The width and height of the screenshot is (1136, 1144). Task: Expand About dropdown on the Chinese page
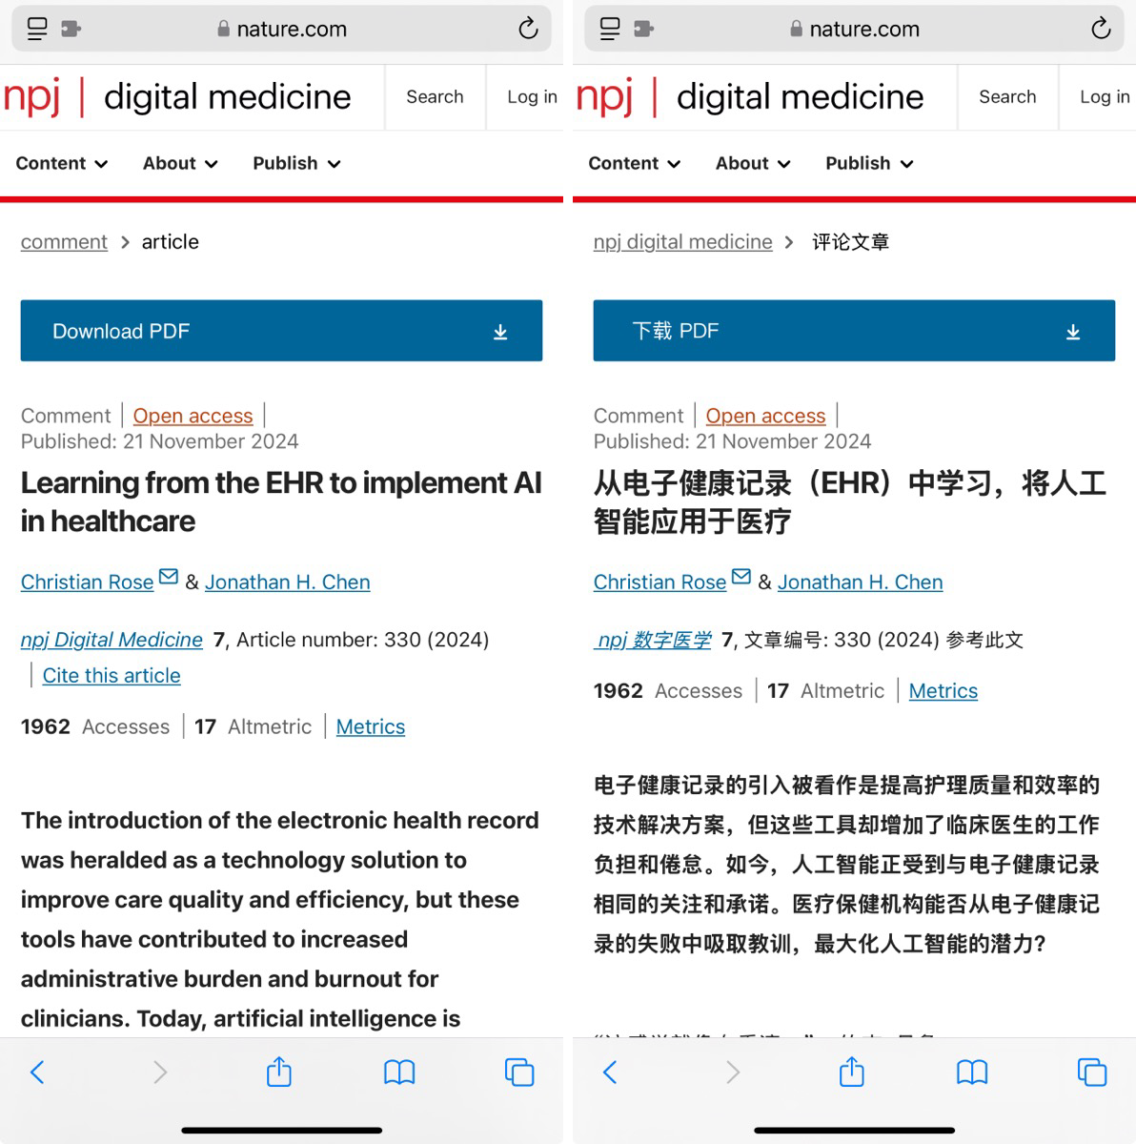pos(753,164)
